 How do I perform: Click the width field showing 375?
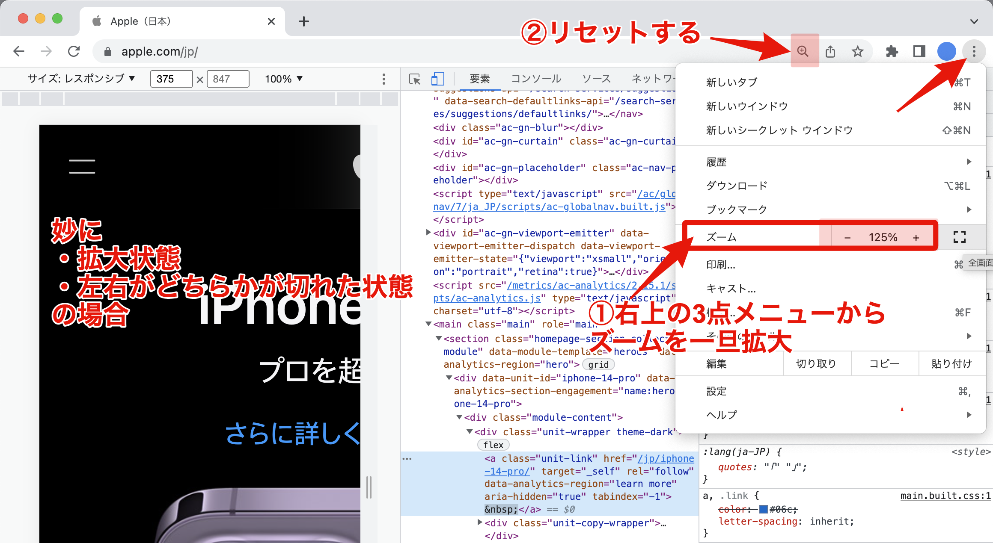pyautogui.click(x=171, y=79)
